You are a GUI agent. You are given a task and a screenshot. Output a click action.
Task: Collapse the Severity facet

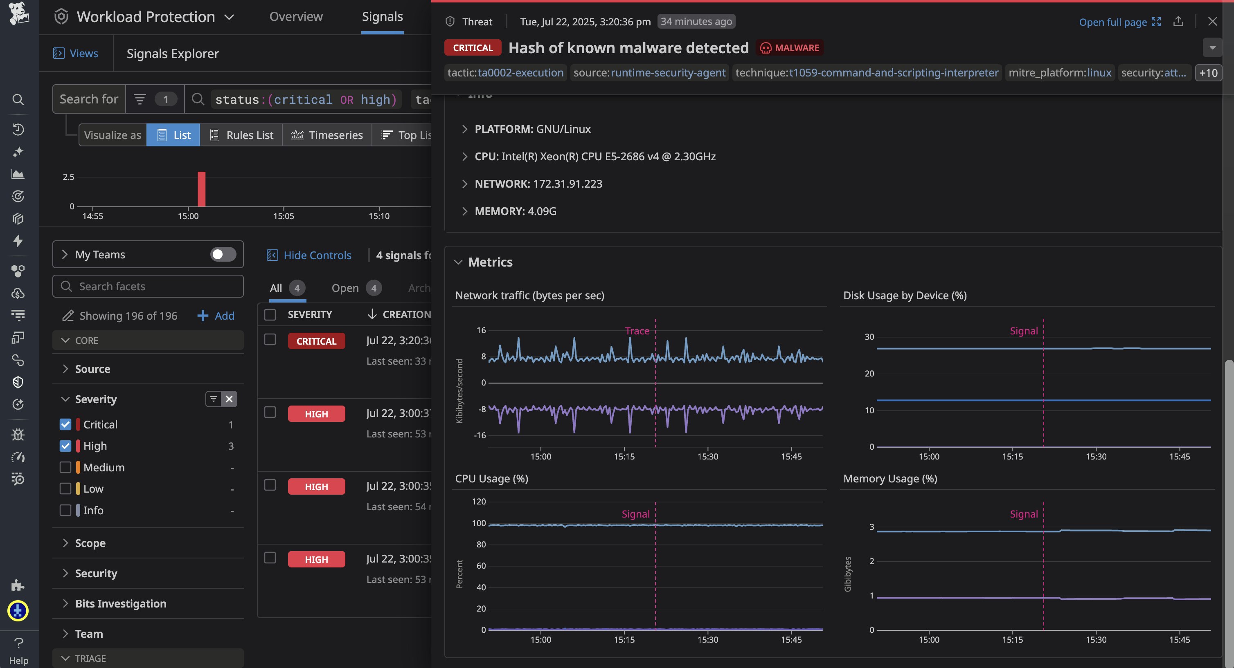65,399
